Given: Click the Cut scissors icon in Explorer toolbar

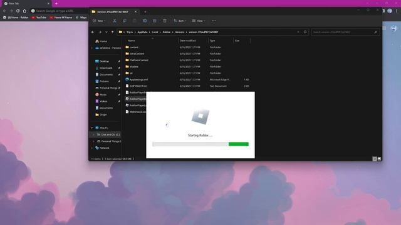Looking at the screenshot, I should 115,21.
